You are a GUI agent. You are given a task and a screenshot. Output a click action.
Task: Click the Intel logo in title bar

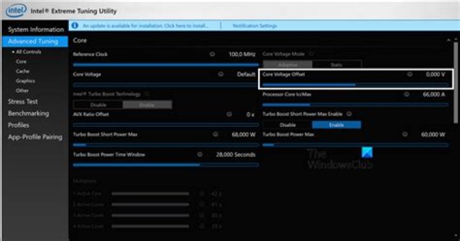16,11
